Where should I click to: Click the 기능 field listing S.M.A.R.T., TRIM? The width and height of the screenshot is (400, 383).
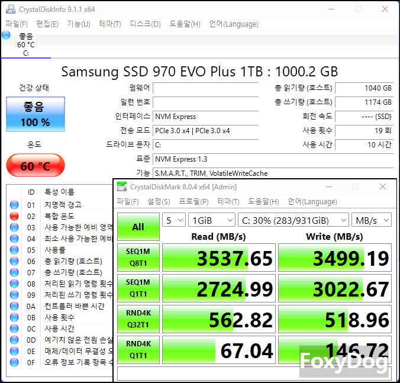click(x=273, y=173)
